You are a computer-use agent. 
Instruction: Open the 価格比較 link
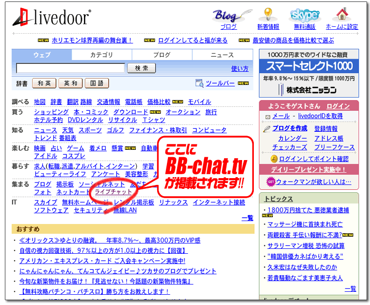159,102
